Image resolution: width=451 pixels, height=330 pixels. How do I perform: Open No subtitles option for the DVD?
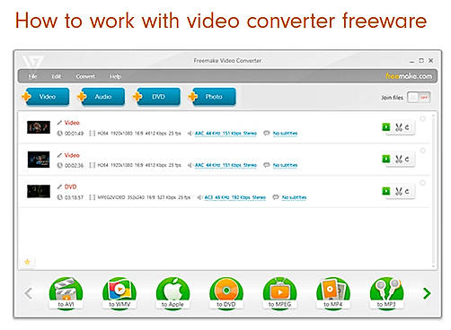pos(294,197)
